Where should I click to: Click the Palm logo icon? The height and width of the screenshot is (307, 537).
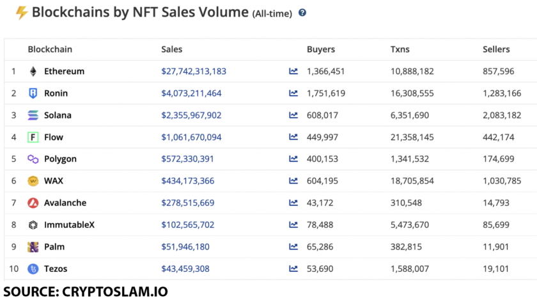pyautogui.click(x=33, y=247)
